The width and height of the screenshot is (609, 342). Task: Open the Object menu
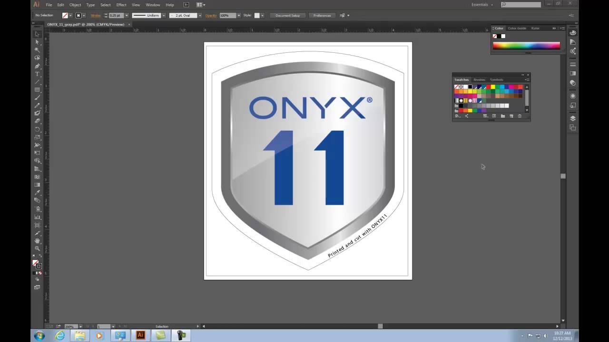pos(75,5)
